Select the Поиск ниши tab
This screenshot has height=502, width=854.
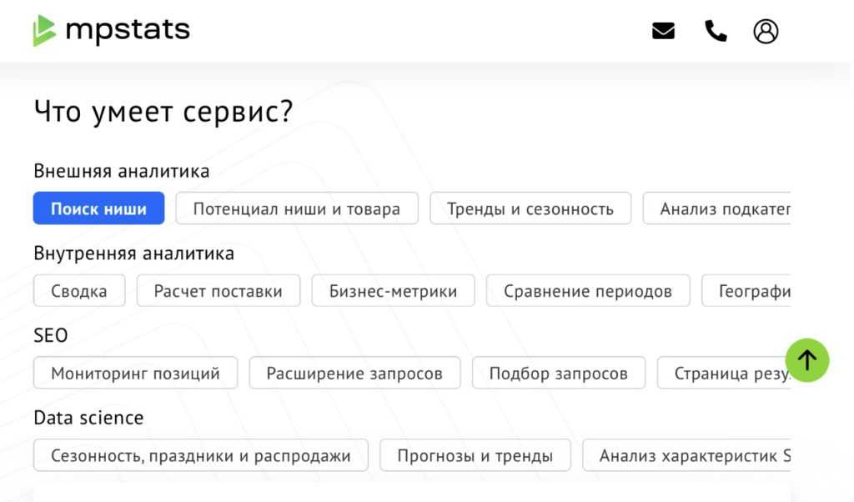98,208
